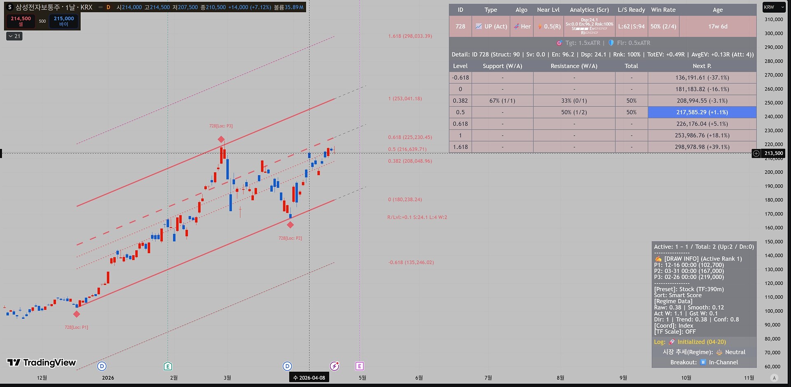791x387 pixels.
Task: Click the green earnings marker near 2월
Action: tap(168, 366)
